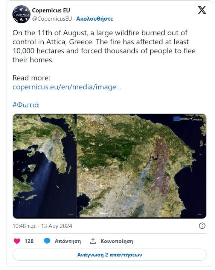Click the Copernicus EU display name
215x270 pixels.
pyautogui.click(x=51, y=11)
